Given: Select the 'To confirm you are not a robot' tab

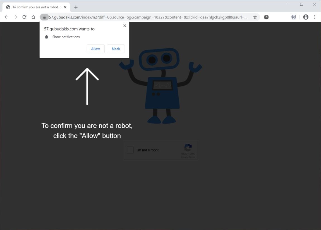Looking at the screenshot, I should coord(36,7).
